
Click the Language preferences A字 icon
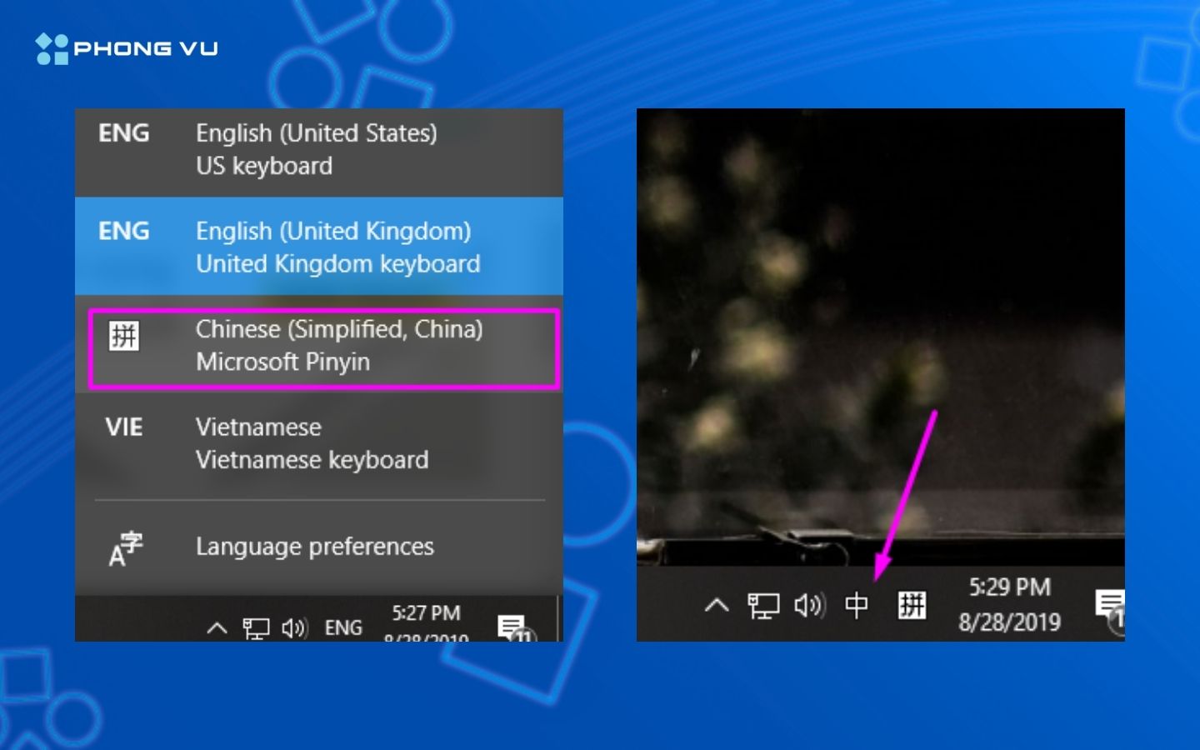123,547
